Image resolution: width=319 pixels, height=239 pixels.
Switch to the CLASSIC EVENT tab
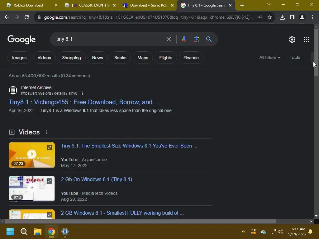pyautogui.click(x=89, y=5)
